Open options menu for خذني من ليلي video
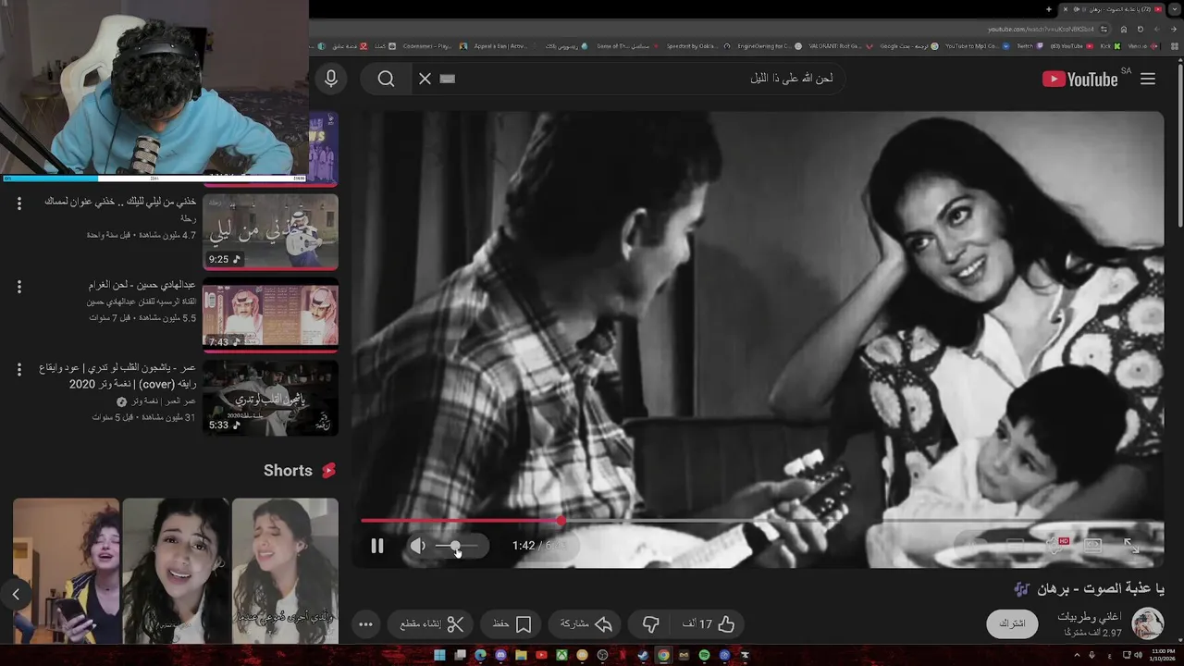This screenshot has width=1184, height=666. 19,203
